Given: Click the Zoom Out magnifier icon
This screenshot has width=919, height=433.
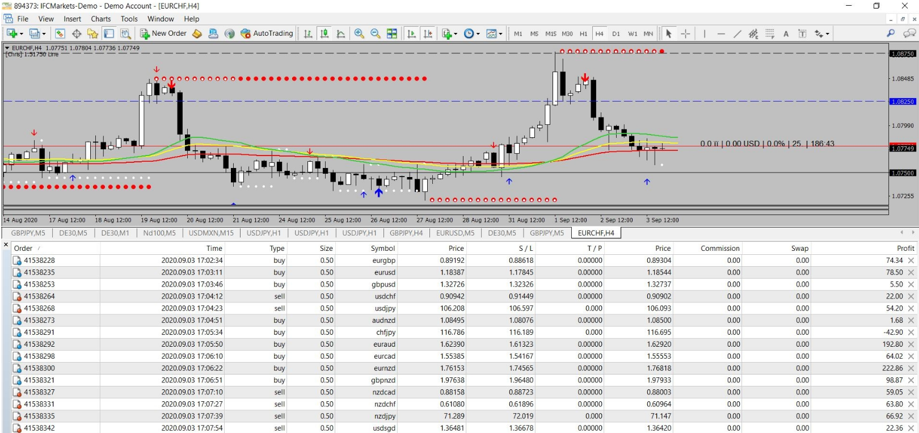Looking at the screenshot, I should 375,33.
